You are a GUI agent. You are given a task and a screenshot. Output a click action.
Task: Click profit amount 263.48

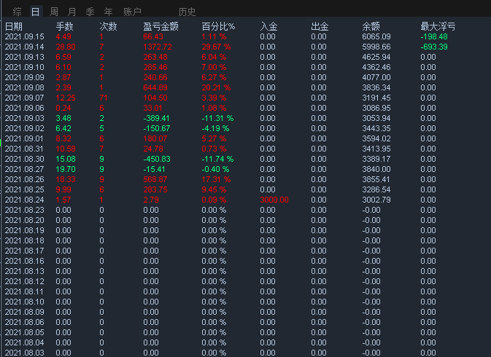155,57
